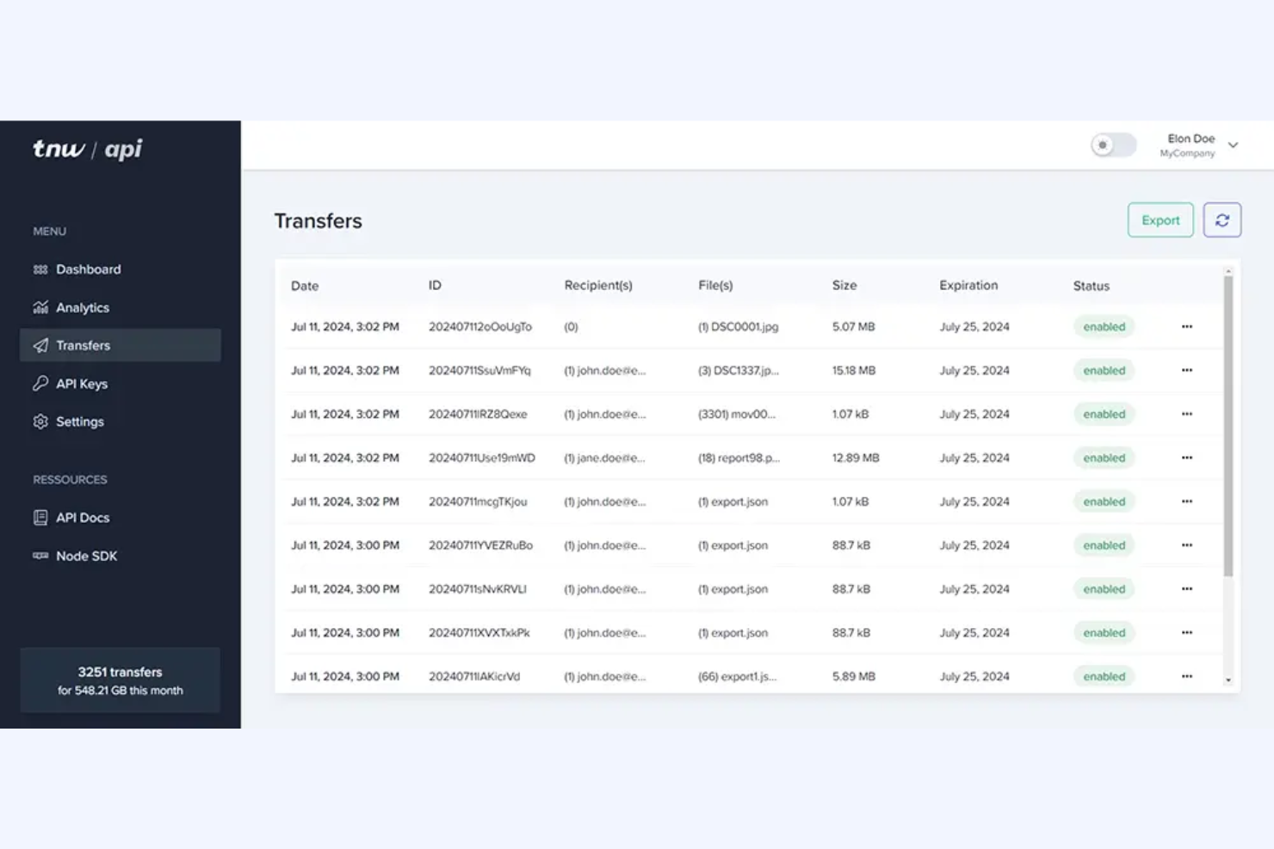Viewport: 1274px width, 849px height.
Task: Open the actions menu for transfer 202407112oOoUgTo
Action: tap(1187, 327)
